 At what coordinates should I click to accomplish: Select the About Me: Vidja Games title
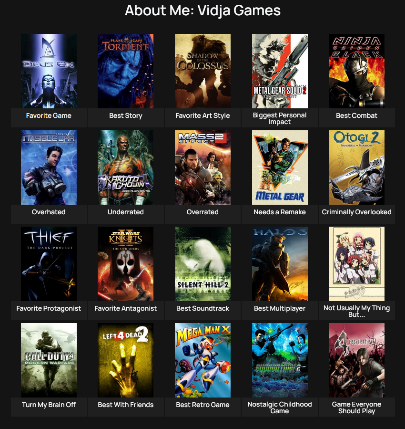click(x=202, y=10)
